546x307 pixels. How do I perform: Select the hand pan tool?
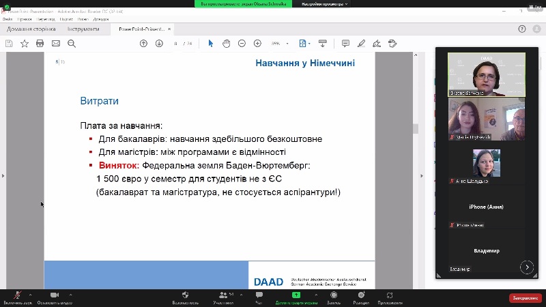tap(227, 44)
